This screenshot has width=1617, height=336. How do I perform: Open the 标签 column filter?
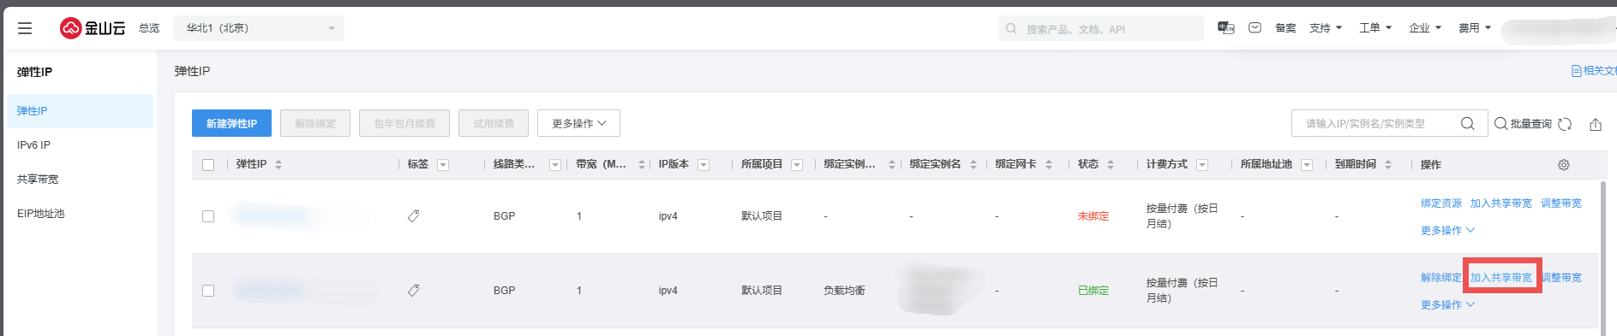[x=443, y=165]
